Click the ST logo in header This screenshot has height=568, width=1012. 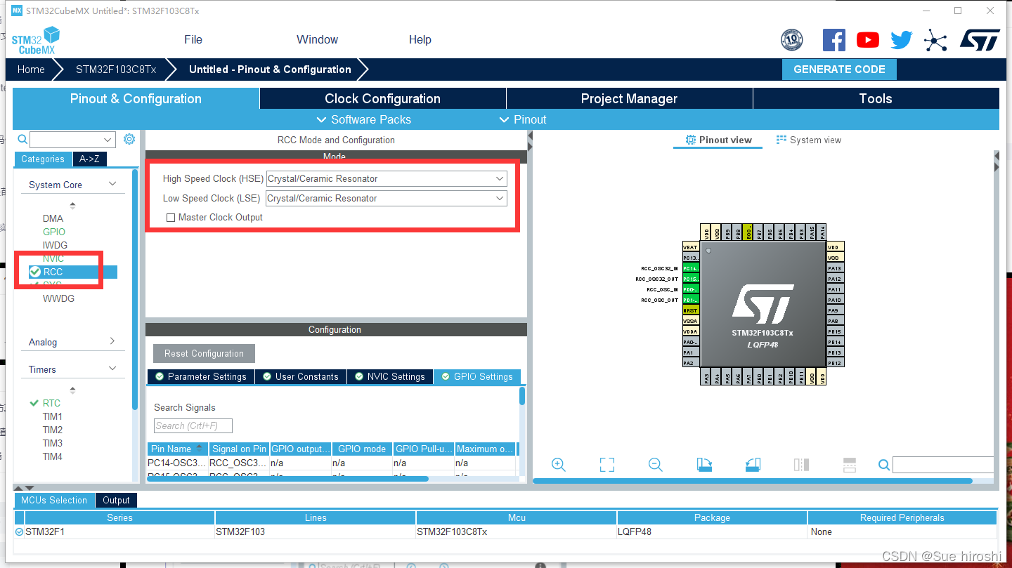click(980, 40)
